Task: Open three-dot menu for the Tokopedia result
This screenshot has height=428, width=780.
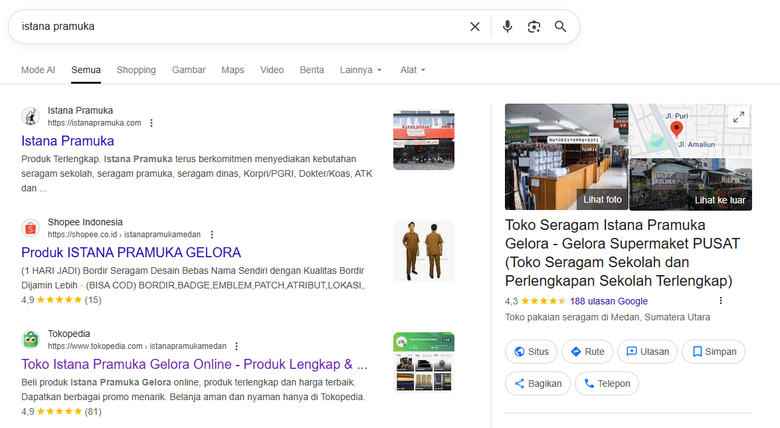Action: (x=237, y=346)
